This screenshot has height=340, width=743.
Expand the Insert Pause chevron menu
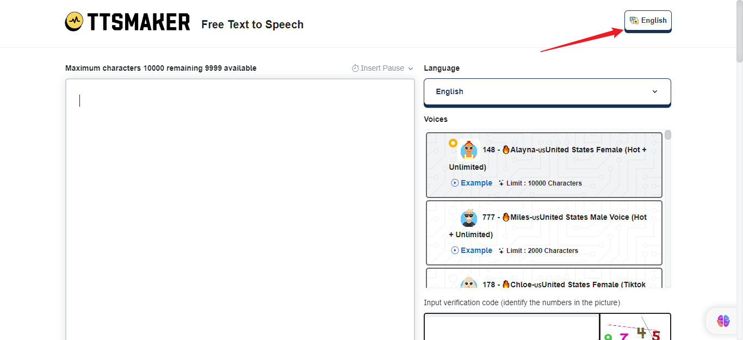coord(411,69)
